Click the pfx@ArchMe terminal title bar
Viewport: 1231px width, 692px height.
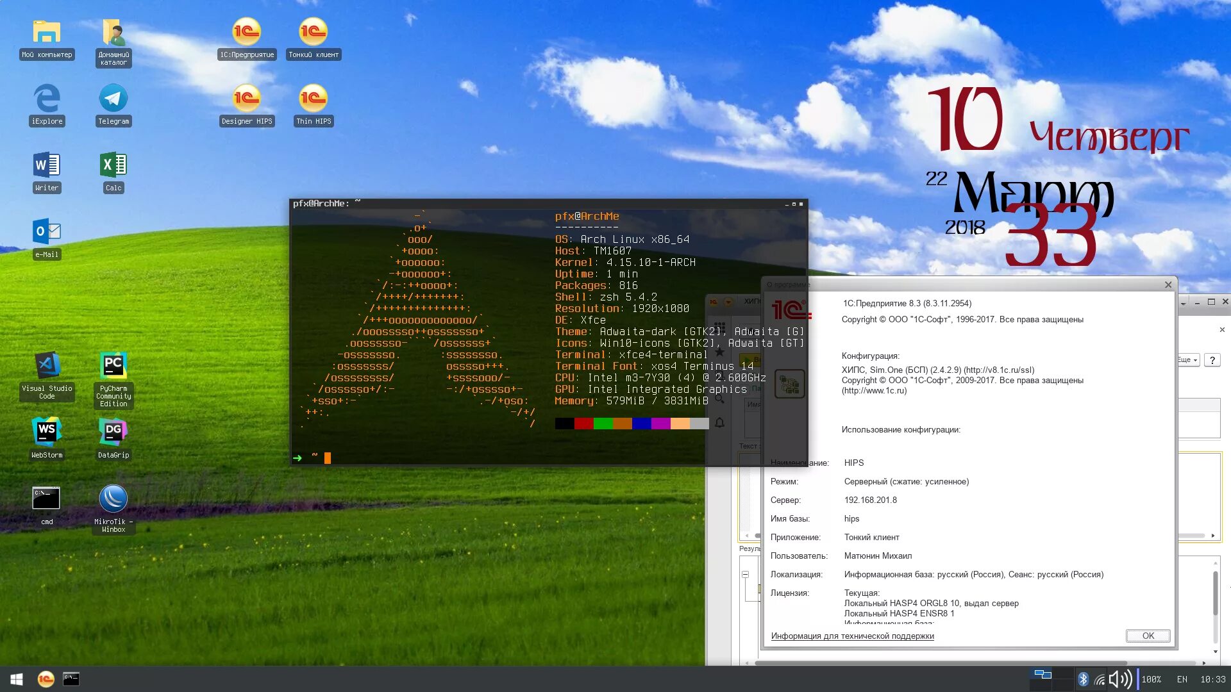548,204
